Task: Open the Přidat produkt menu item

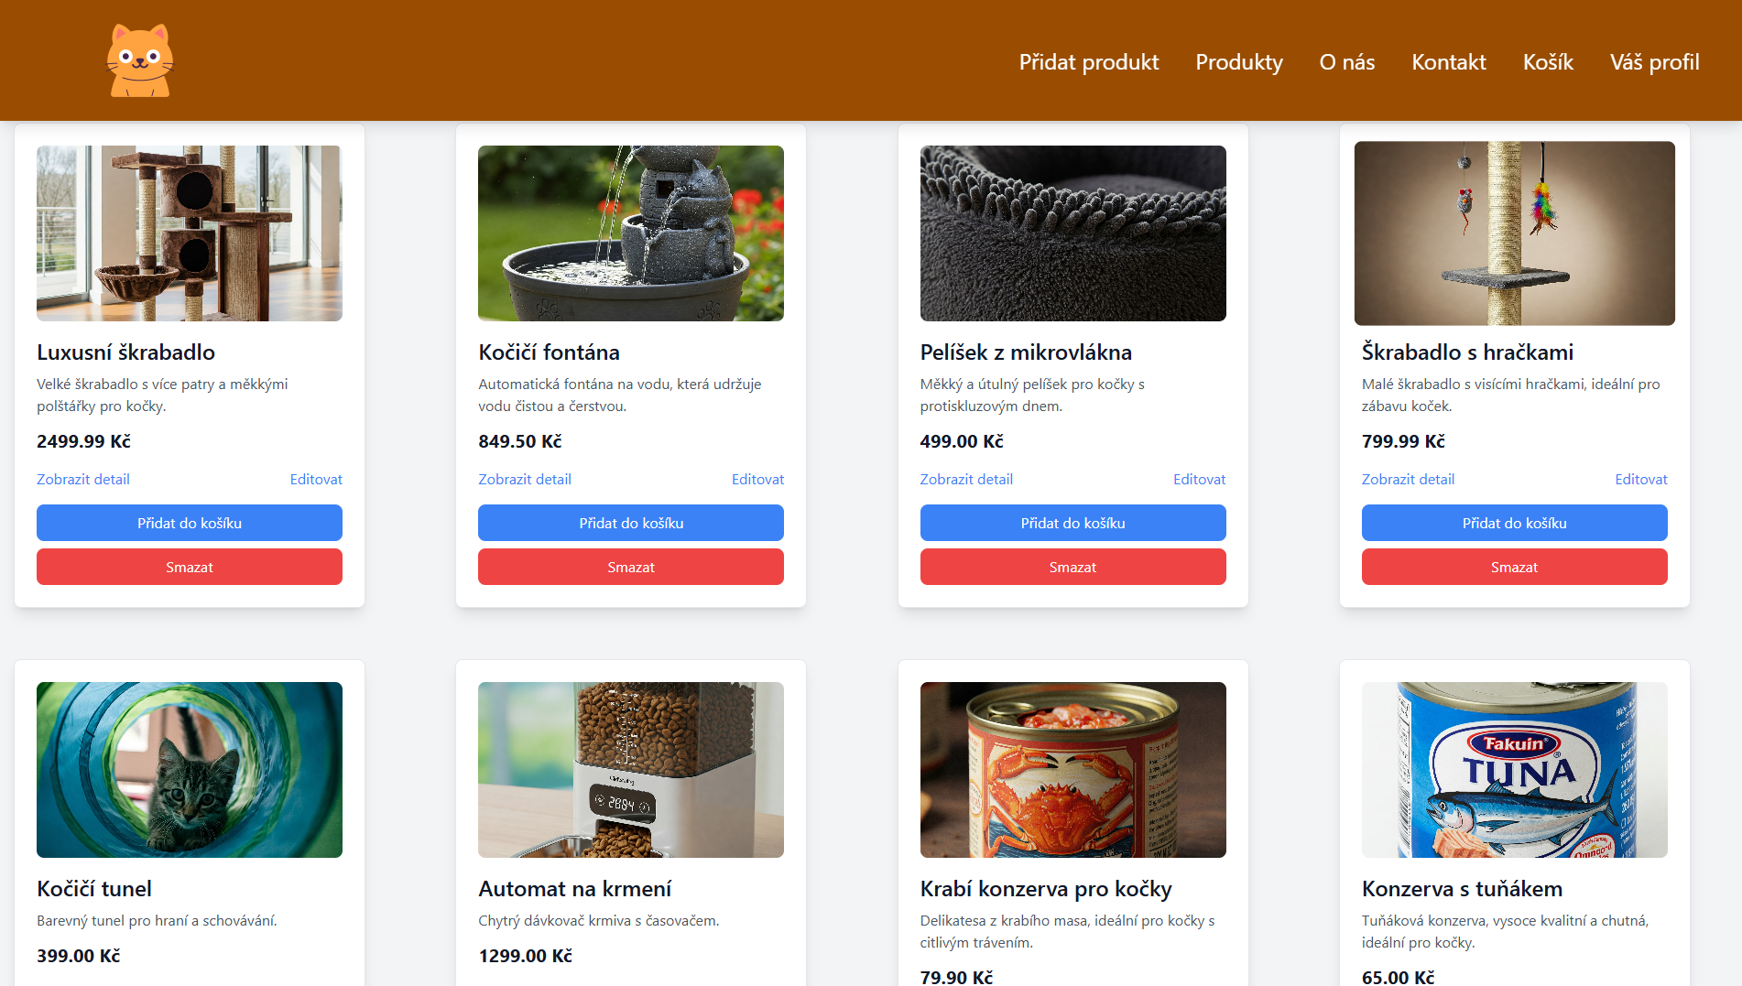Action: click(1088, 62)
